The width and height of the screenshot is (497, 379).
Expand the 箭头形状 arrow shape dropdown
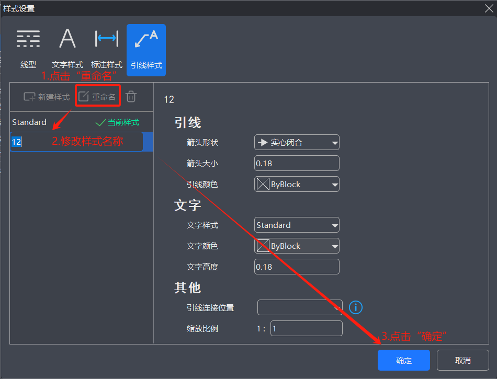pos(297,142)
